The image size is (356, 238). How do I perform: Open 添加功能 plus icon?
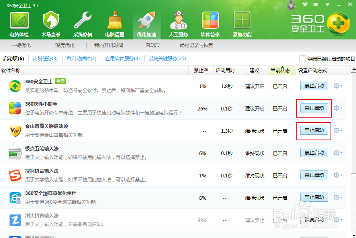(x=242, y=20)
